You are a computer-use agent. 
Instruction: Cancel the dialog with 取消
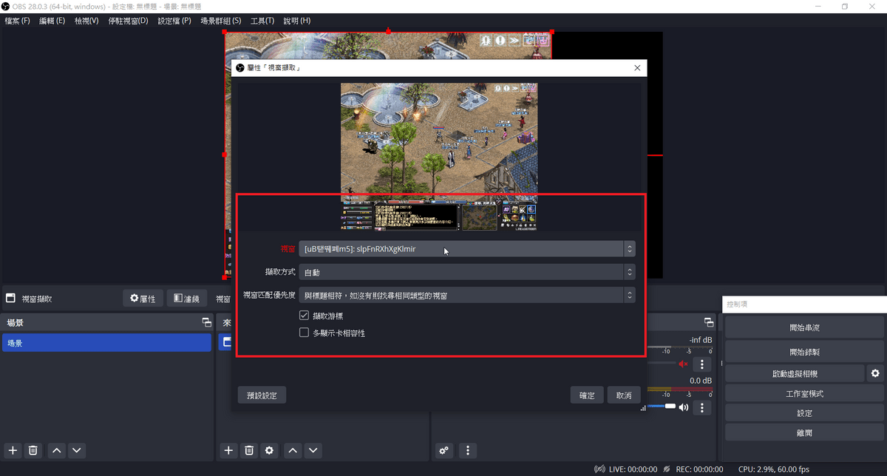[624, 395]
